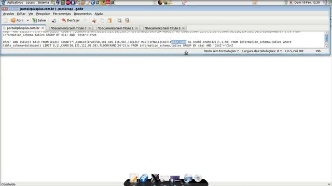Switch to Documento Sem Título 2 tab
This screenshot has width=332, height=186.
pos(116,28)
